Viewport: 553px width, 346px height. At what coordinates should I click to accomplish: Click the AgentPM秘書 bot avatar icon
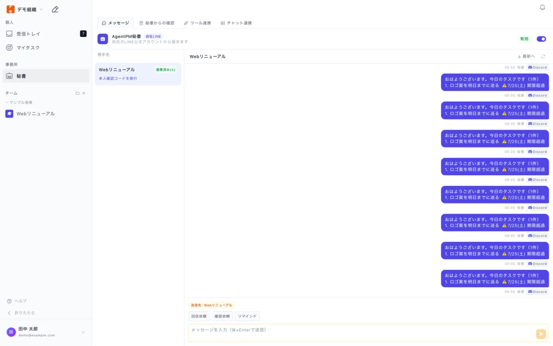[103, 39]
